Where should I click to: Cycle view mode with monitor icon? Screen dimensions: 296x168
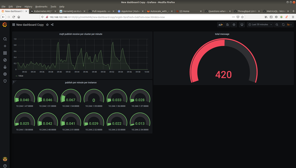pos(242,25)
